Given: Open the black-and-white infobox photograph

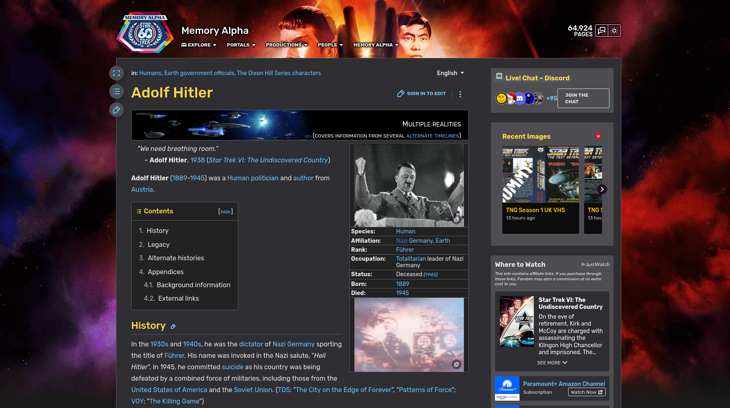Looking at the screenshot, I should click(x=409, y=185).
